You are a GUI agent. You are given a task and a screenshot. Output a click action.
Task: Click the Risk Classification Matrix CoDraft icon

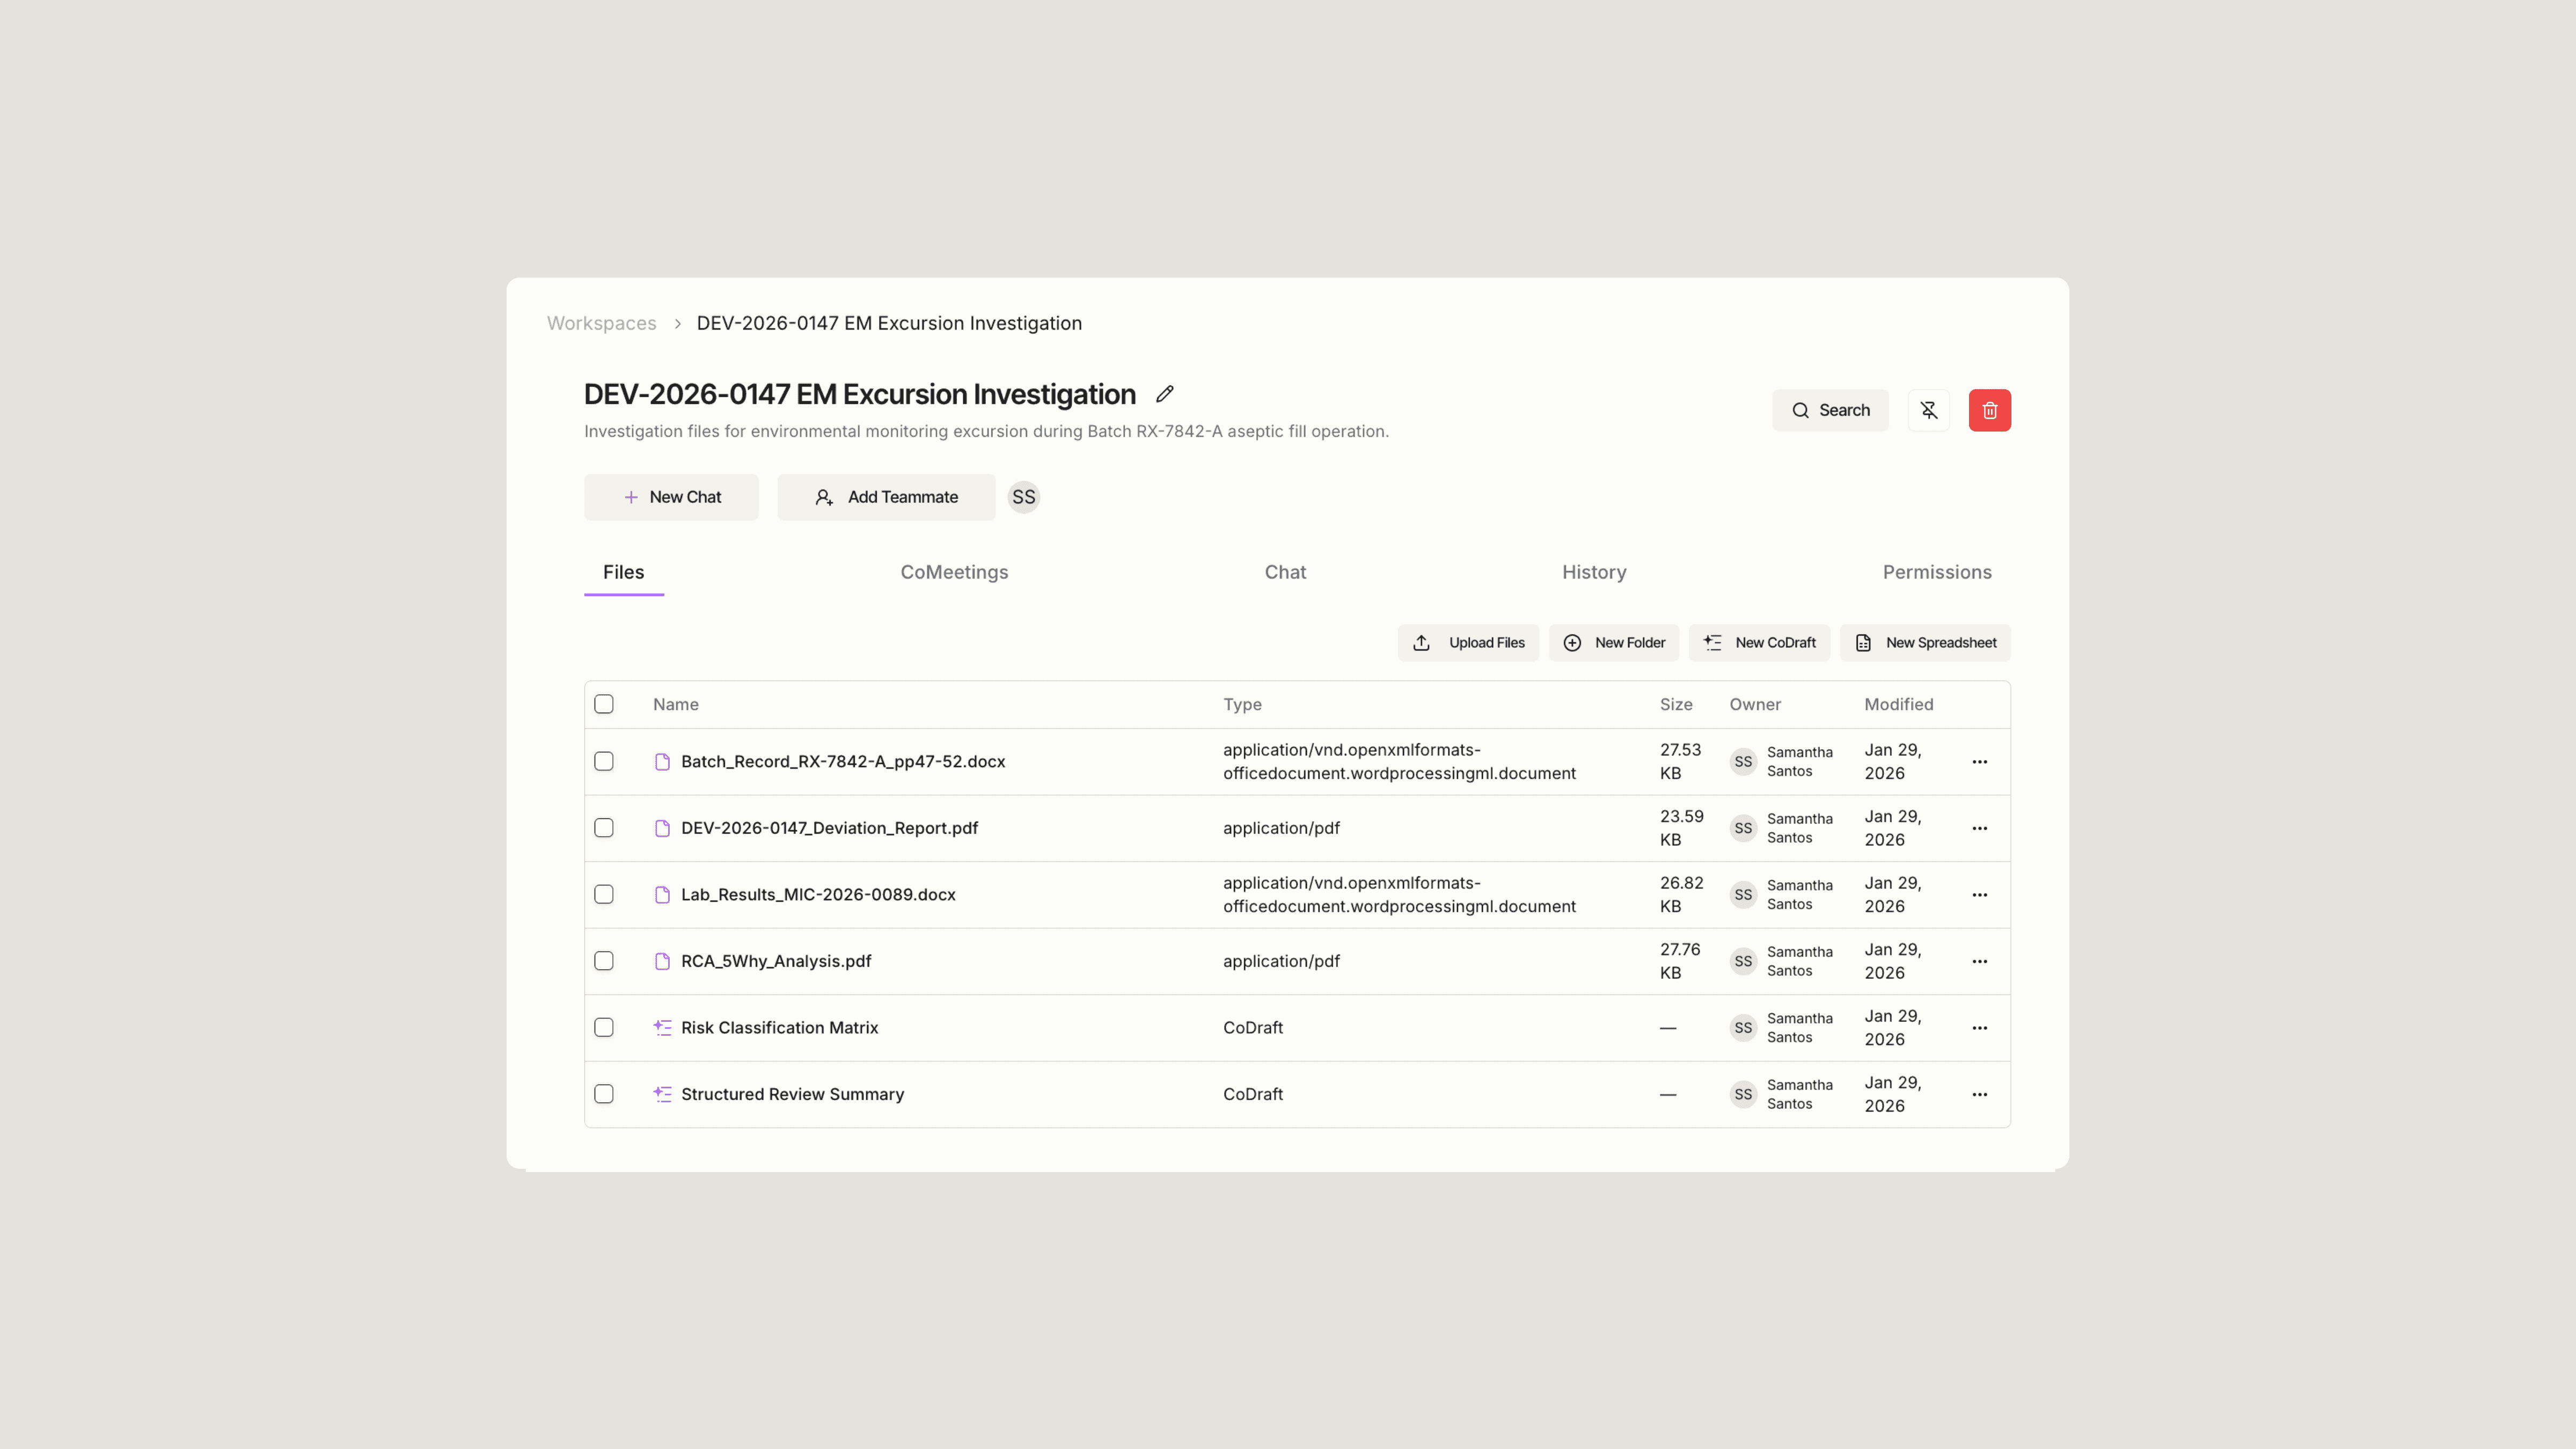click(662, 1027)
